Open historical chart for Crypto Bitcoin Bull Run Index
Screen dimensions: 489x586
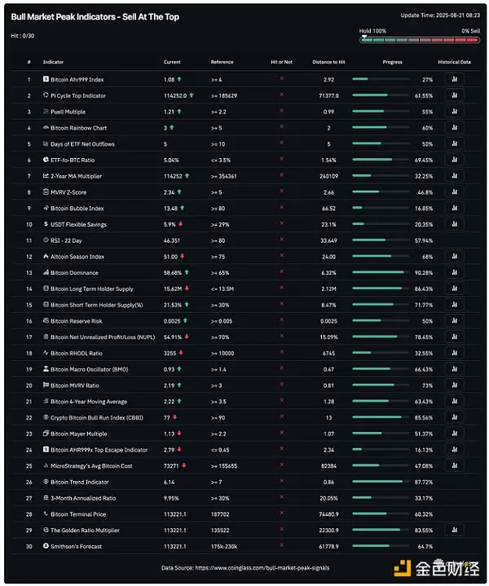click(454, 417)
